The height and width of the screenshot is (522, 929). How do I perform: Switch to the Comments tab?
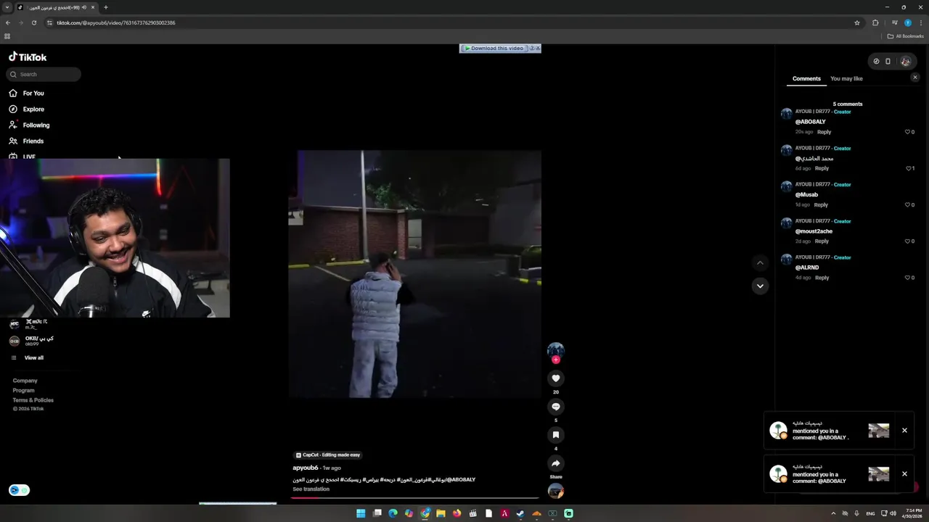[806, 78]
